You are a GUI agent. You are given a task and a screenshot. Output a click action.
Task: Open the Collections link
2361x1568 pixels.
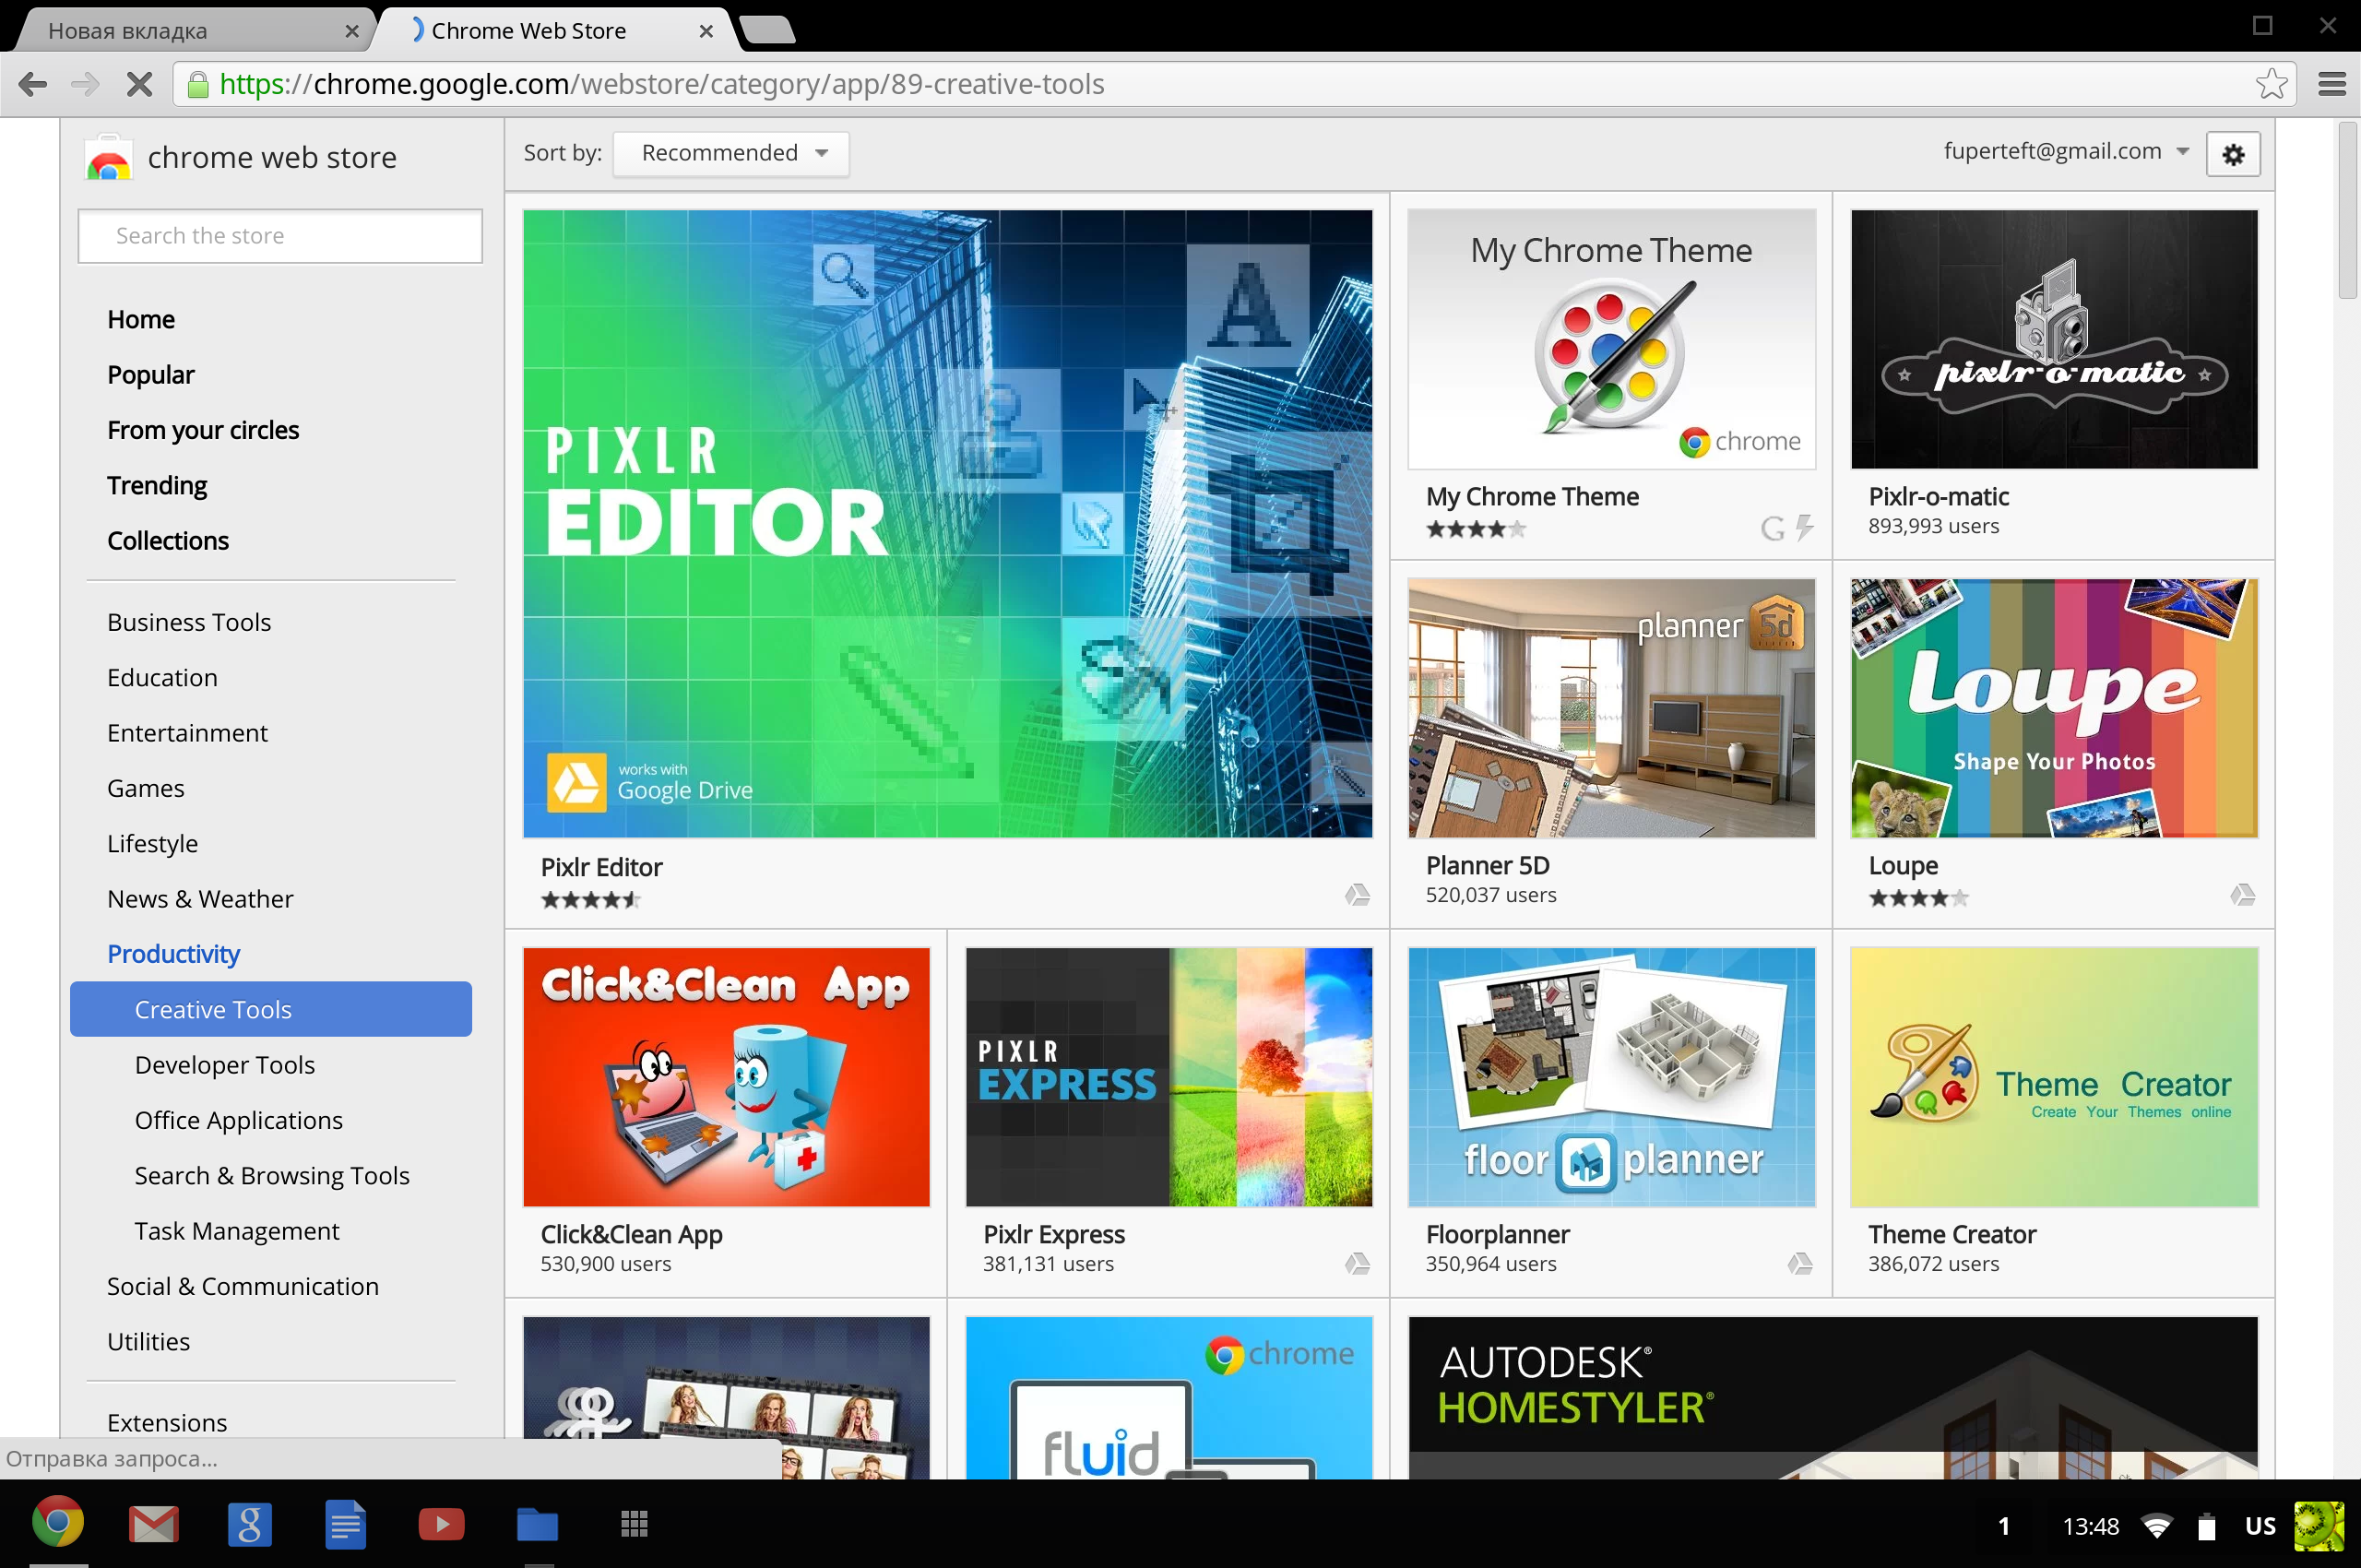167,541
